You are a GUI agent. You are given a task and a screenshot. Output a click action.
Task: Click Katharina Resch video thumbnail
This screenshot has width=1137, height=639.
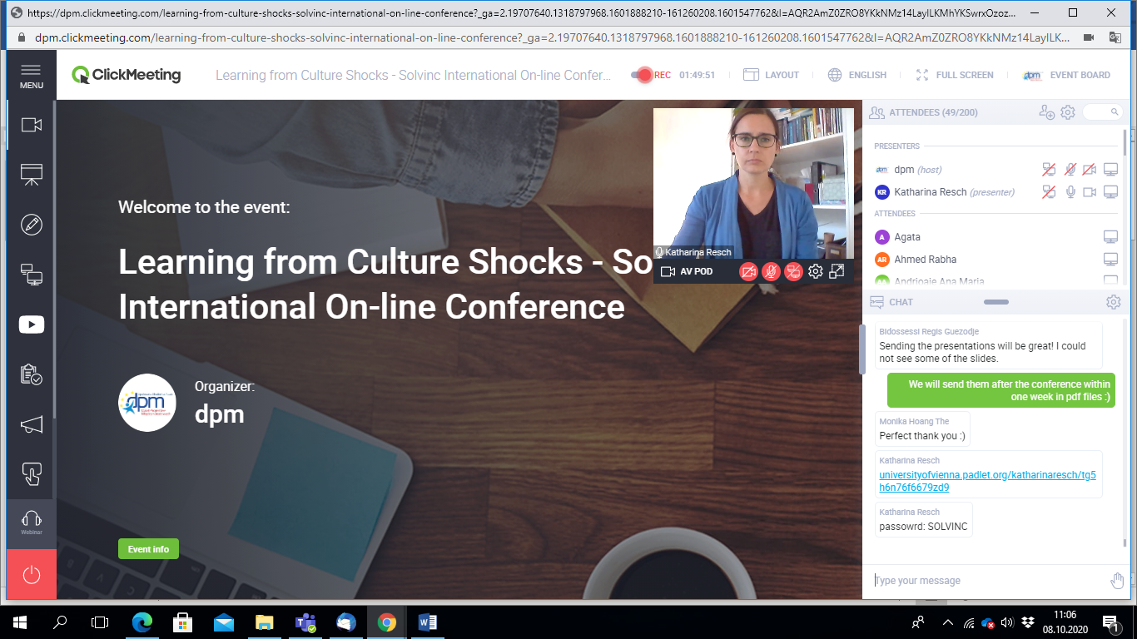pos(753,183)
